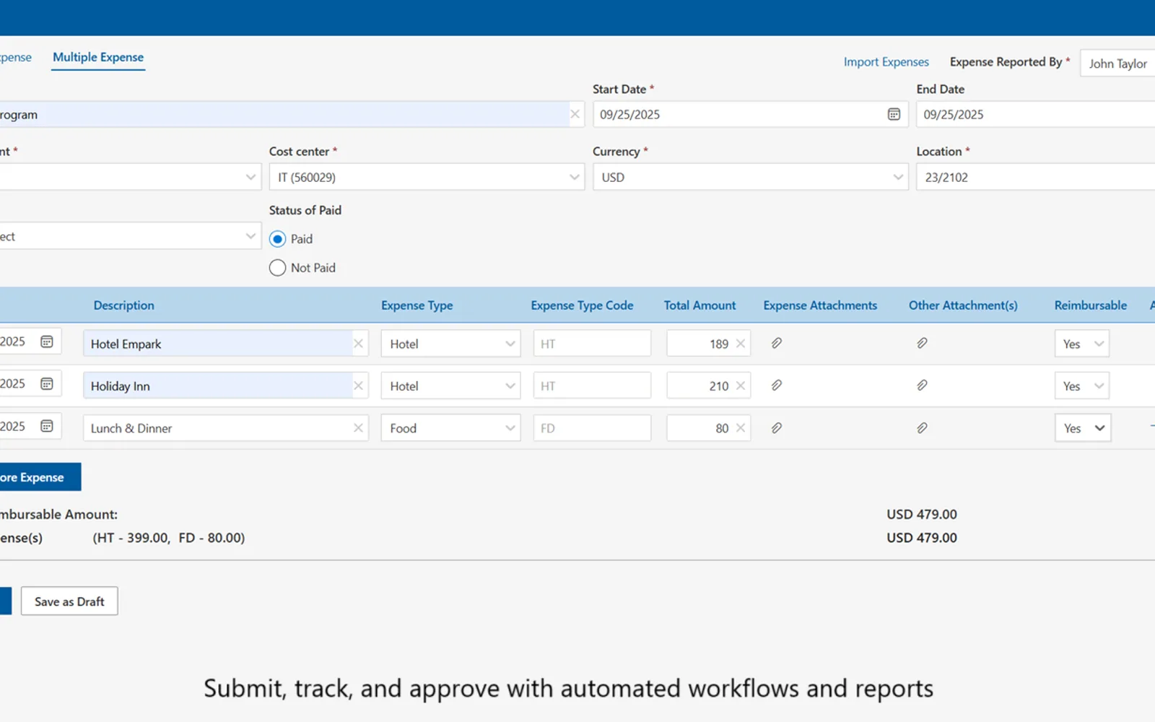Screen dimensions: 1155x722
Task: Add other attachment for Hotel Empark
Action: point(922,343)
